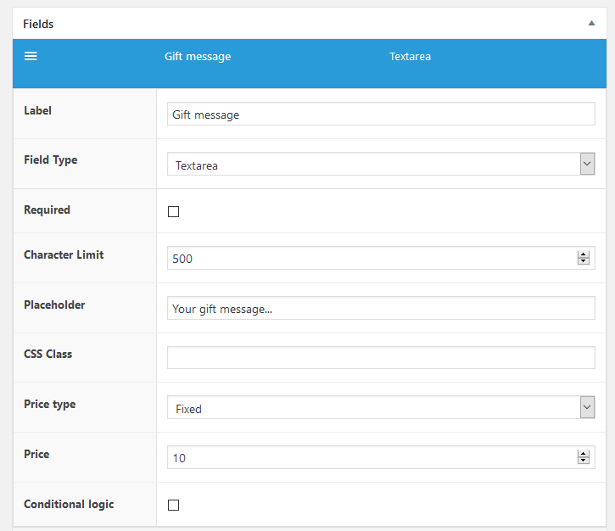Click the empty CSS Class input
The width and height of the screenshot is (615, 531).
[381, 358]
